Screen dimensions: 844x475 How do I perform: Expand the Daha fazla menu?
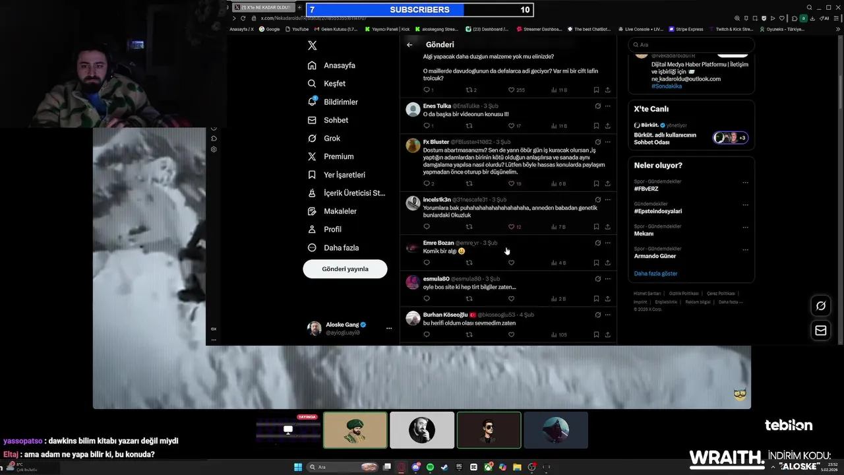[x=333, y=247]
